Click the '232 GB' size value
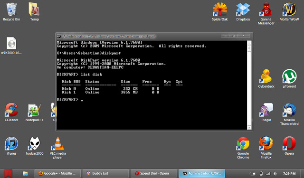Viewport: 304px width, 178px height. tap(130, 89)
